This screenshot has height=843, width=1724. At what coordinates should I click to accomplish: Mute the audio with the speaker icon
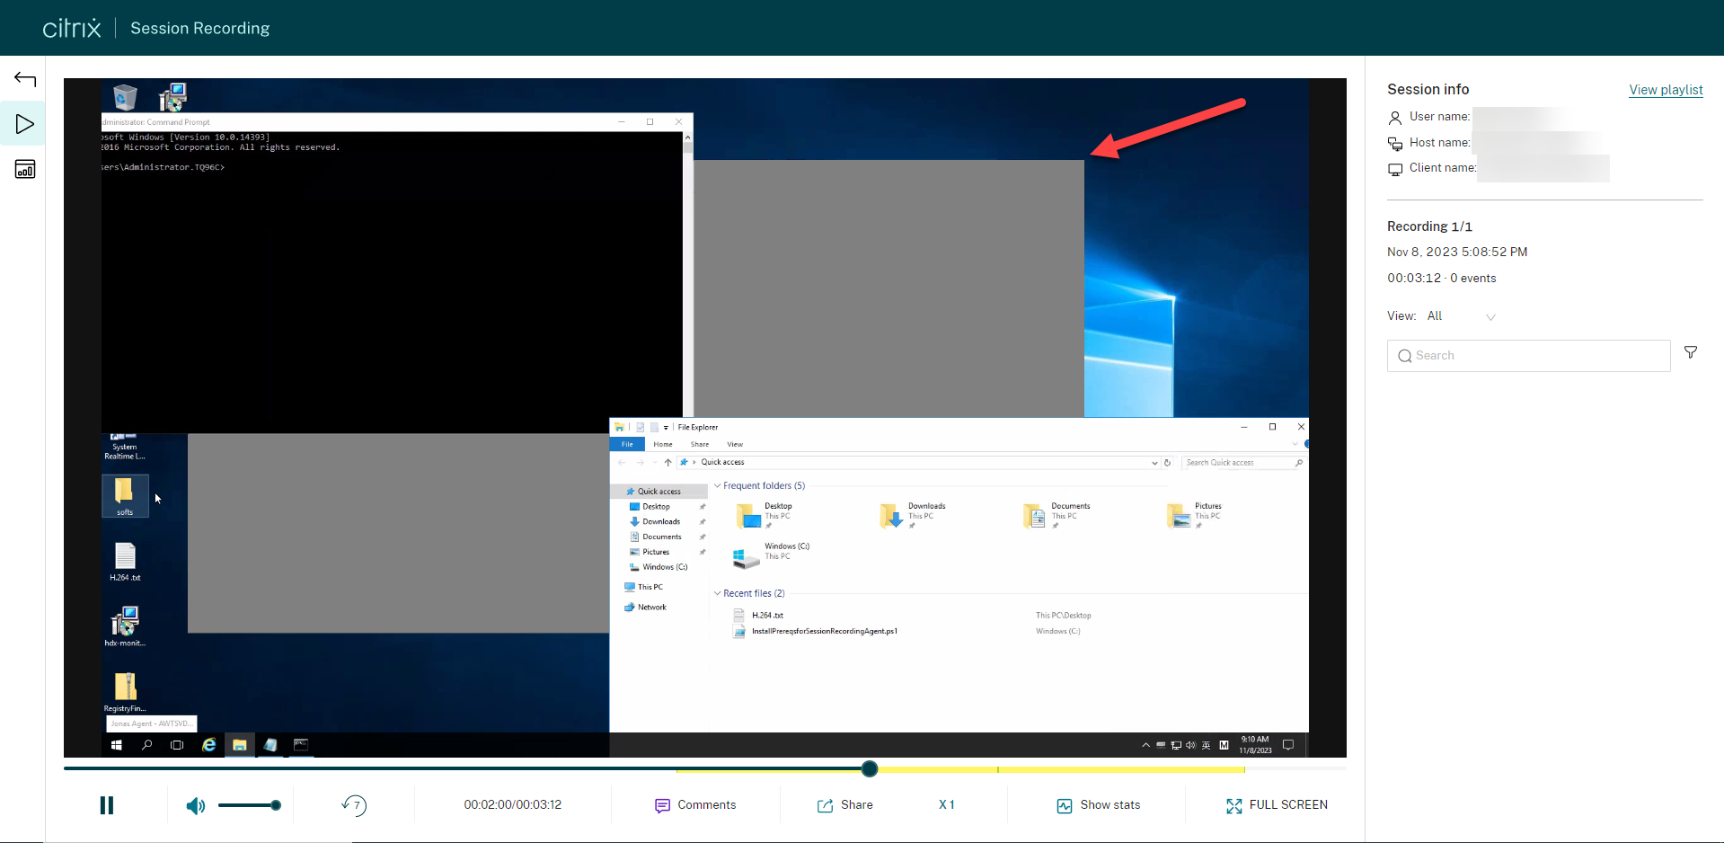(195, 805)
